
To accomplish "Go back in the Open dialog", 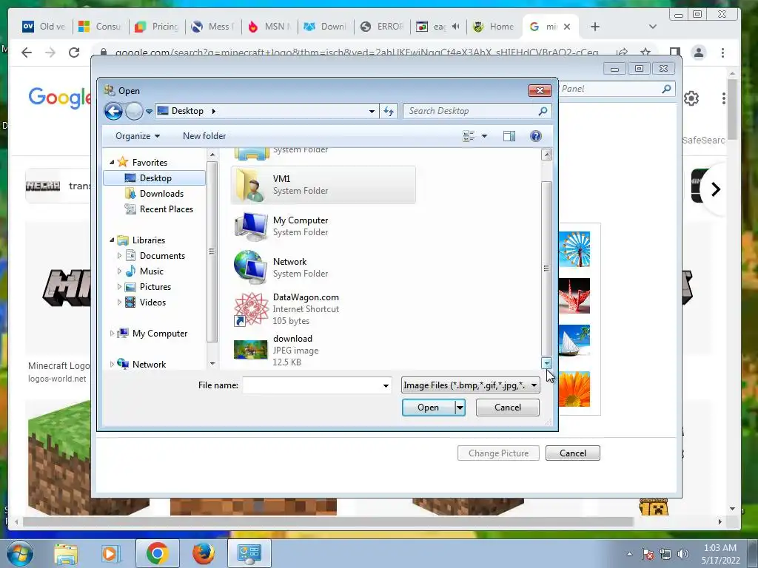I will 113,112.
